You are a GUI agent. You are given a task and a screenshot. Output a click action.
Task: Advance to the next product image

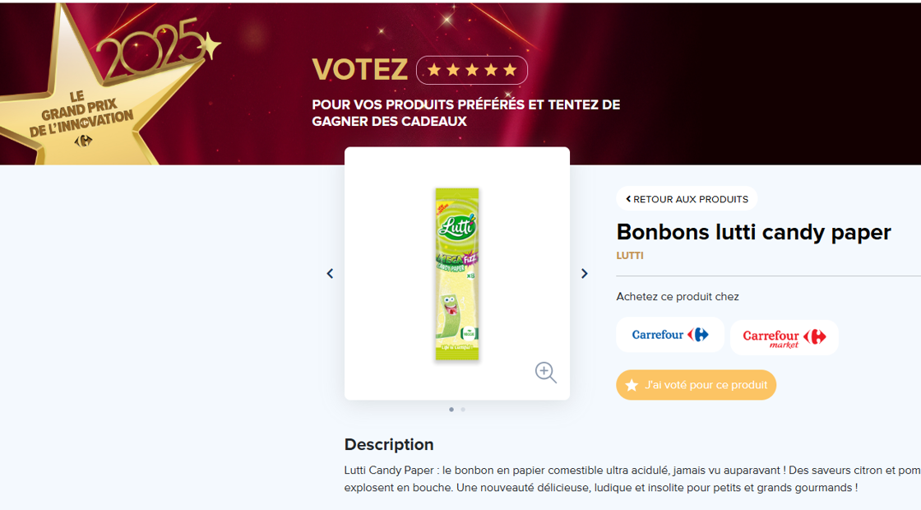[x=585, y=274]
